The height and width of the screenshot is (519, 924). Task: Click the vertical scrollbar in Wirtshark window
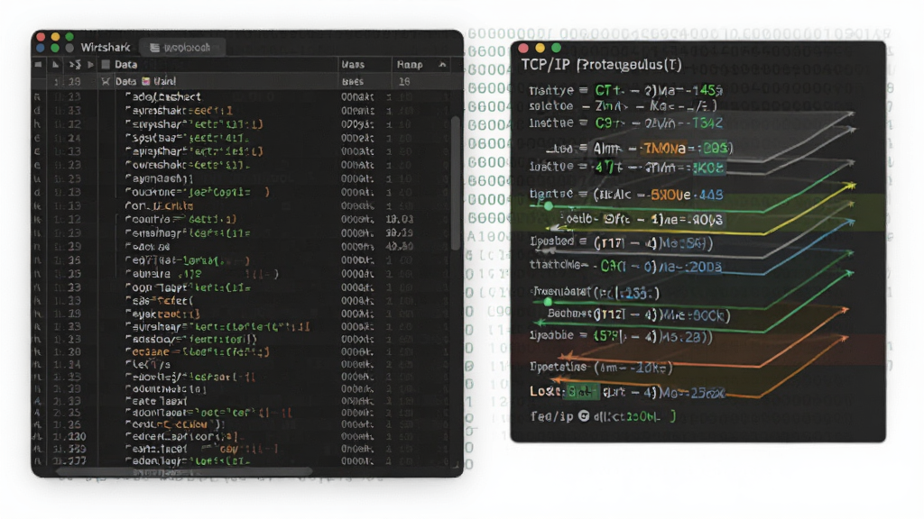coord(455,182)
